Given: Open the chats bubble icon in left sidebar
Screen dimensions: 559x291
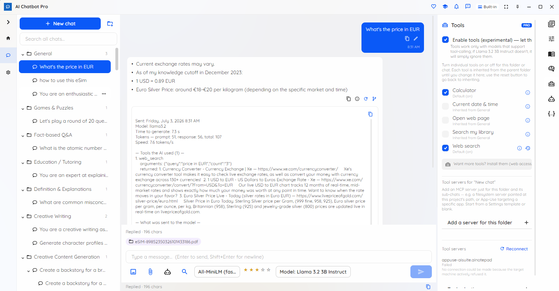Looking at the screenshot, I should (8, 55).
